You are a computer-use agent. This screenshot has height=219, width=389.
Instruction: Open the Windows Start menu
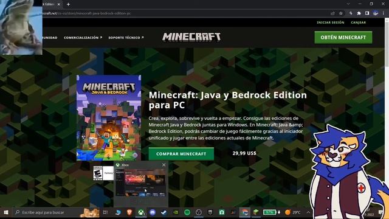pyautogui.click(x=6, y=212)
